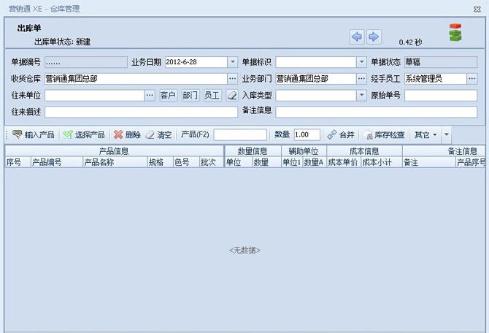
Task: Click the 单位1 column header
Action: pos(292,162)
